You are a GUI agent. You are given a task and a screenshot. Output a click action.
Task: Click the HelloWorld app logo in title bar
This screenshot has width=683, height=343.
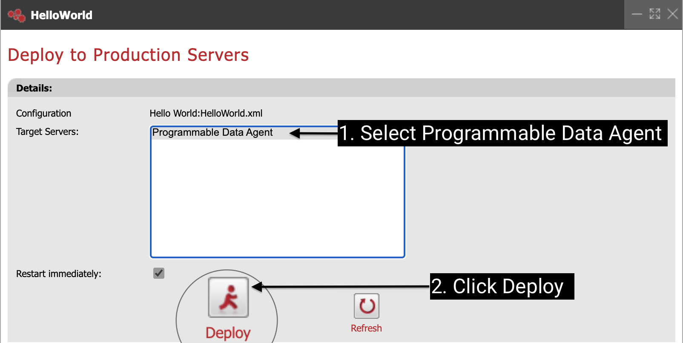[17, 15]
